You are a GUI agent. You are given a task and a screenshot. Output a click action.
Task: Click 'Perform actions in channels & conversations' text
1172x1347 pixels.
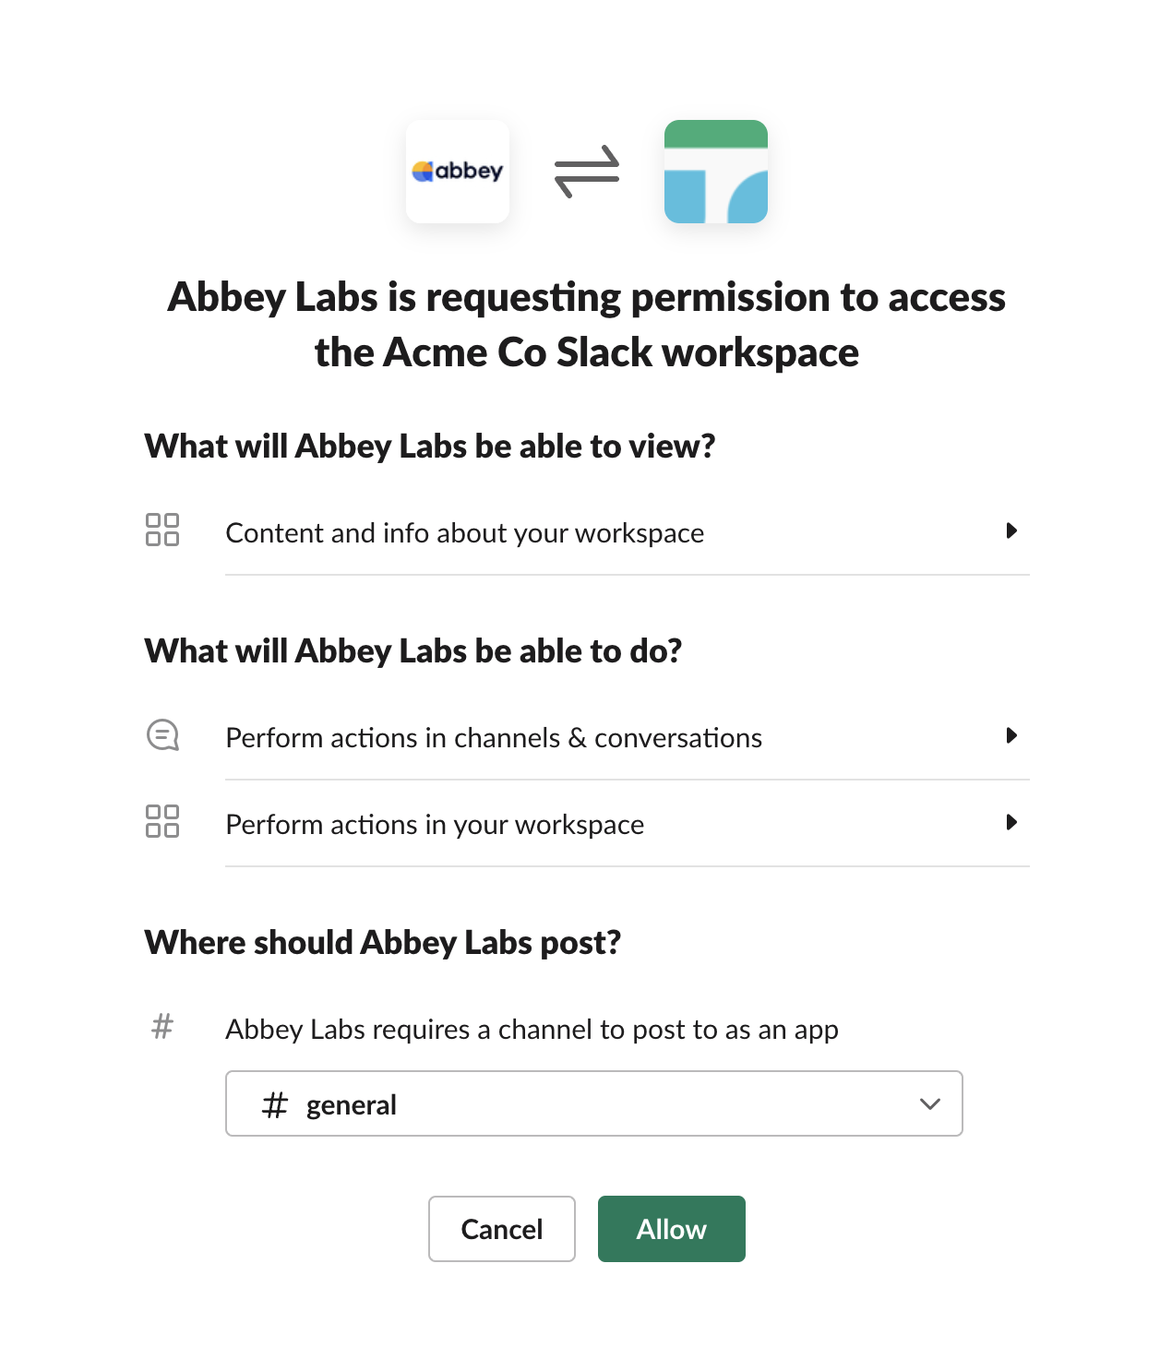[x=494, y=738]
